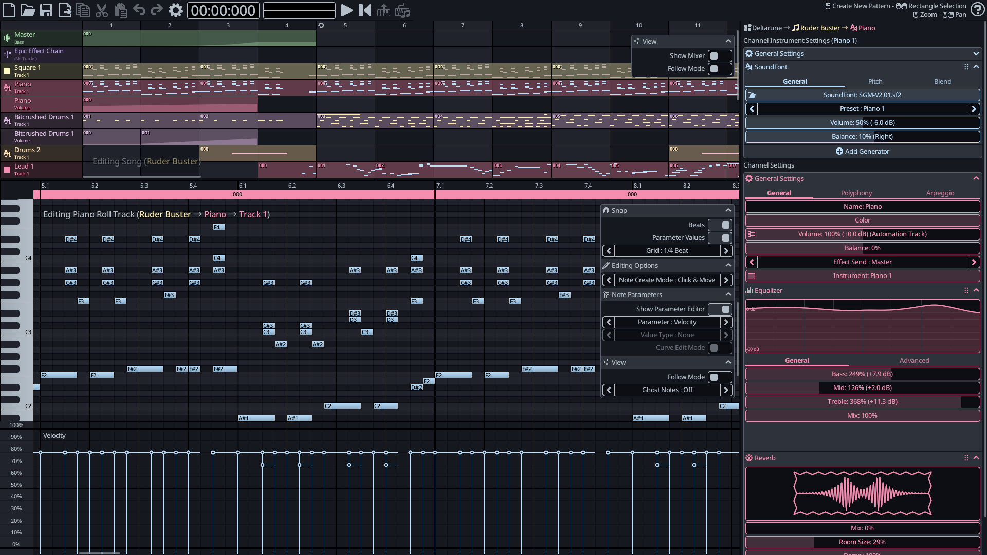Enable Snap Beats toggle
This screenshot has height=555, width=987.
coord(719,225)
